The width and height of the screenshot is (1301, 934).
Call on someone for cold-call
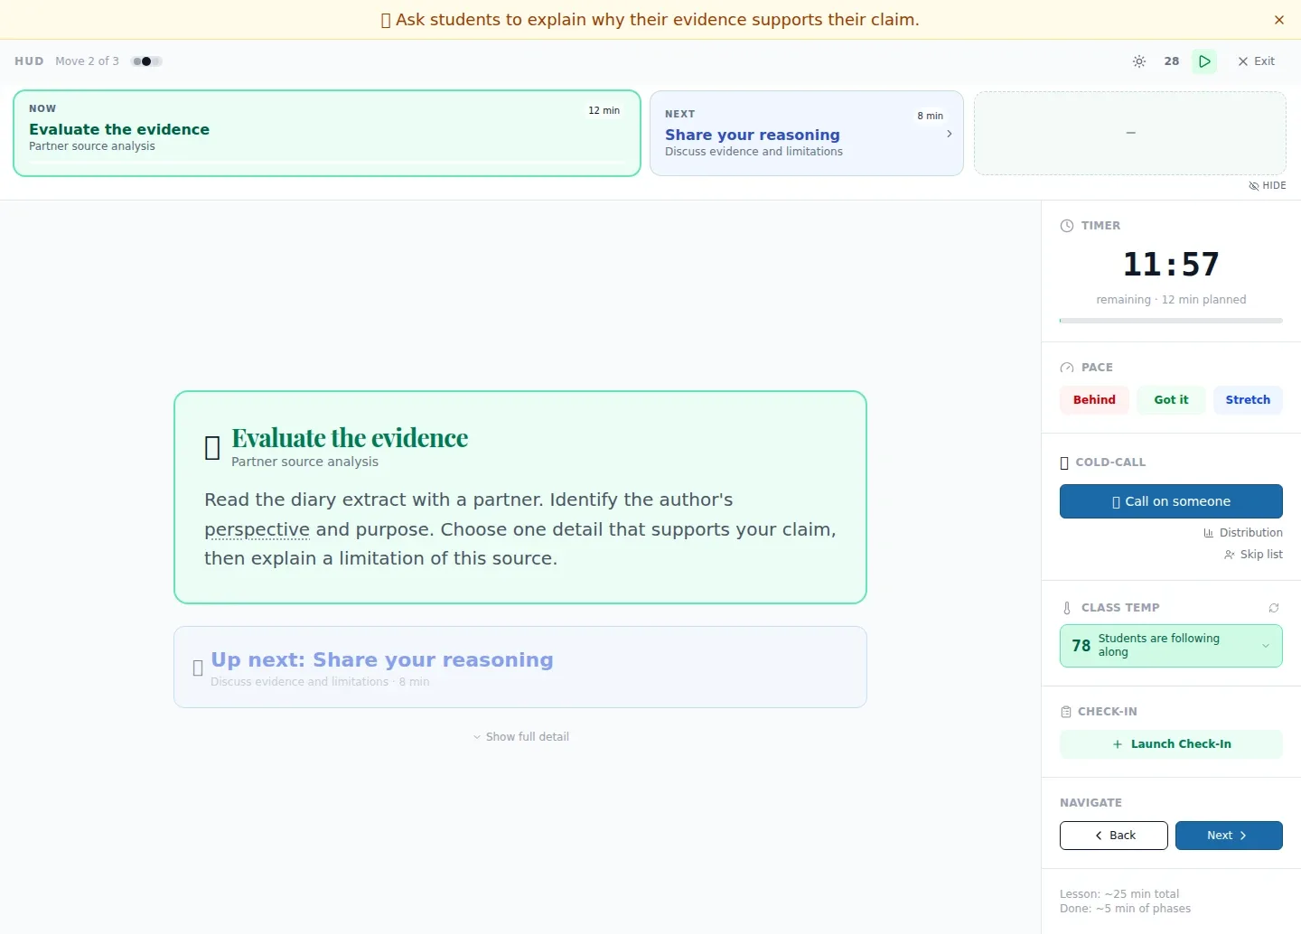tap(1171, 501)
